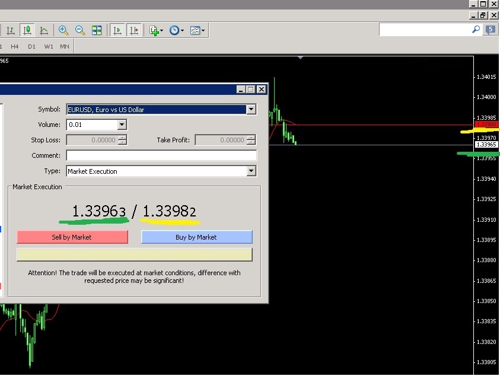Click the red 1.33980 price label
Image resolution: width=500 pixels, height=376 pixels.
point(486,125)
